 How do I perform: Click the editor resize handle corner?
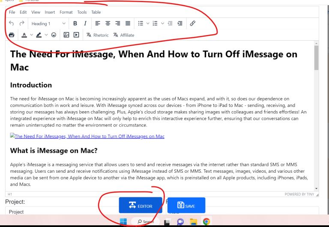pyautogui.click(x=317, y=195)
